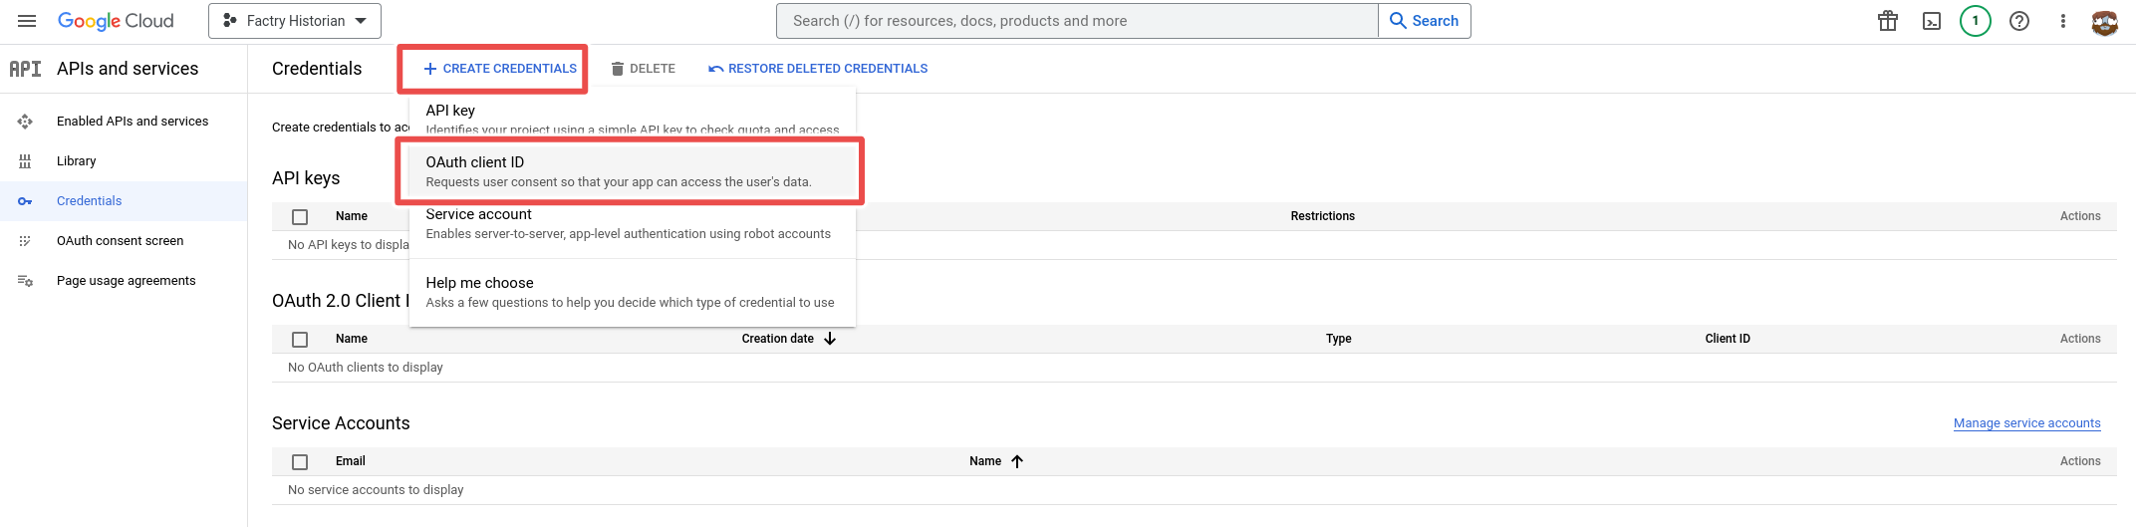Screen dimensions: 2136x527
Task: Click 'No OAuth clients to display' text
Action: [x=366, y=368]
